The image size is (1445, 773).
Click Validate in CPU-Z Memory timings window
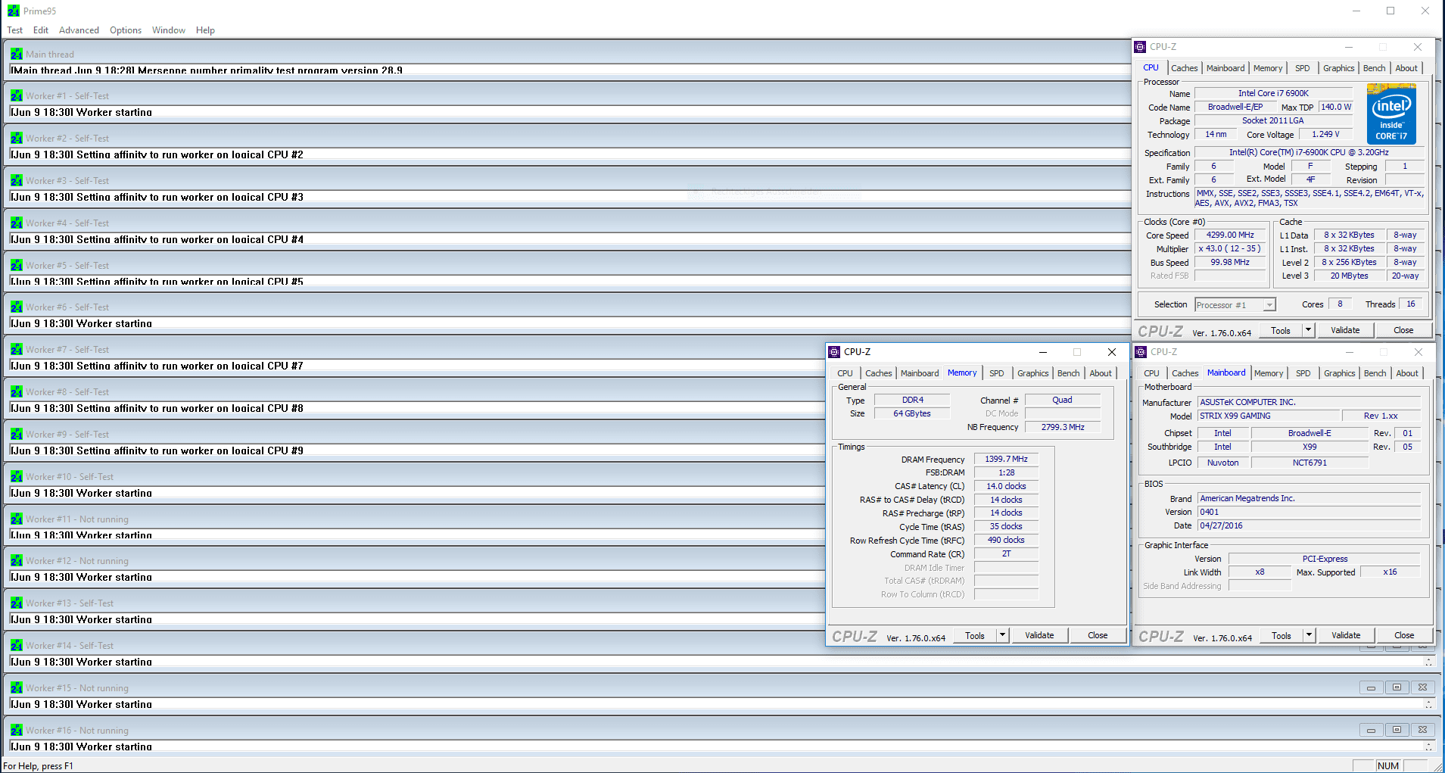(1040, 635)
